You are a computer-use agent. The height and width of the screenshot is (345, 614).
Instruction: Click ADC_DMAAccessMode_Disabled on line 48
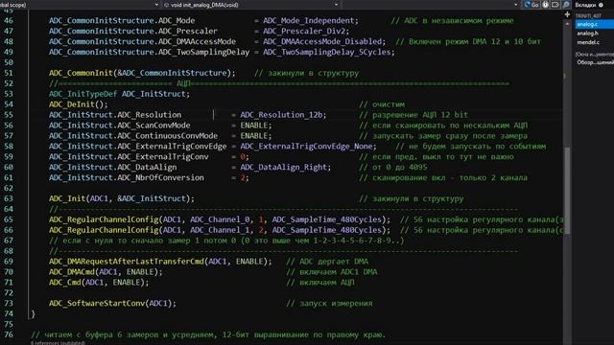click(322, 42)
